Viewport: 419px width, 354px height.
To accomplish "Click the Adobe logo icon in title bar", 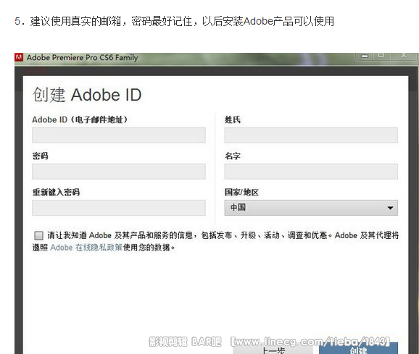I will [x=19, y=57].
